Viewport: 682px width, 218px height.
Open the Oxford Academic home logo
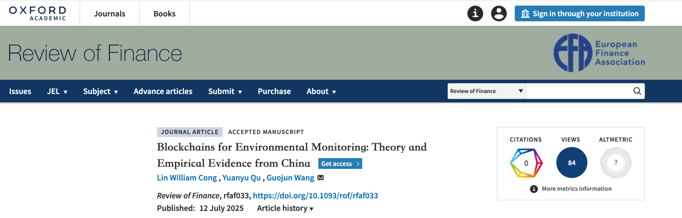pos(38,13)
